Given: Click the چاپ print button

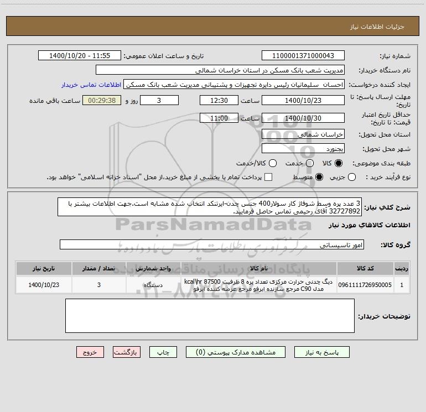Looking at the screenshot, I should pyautogui.click(x=163, y=352).
